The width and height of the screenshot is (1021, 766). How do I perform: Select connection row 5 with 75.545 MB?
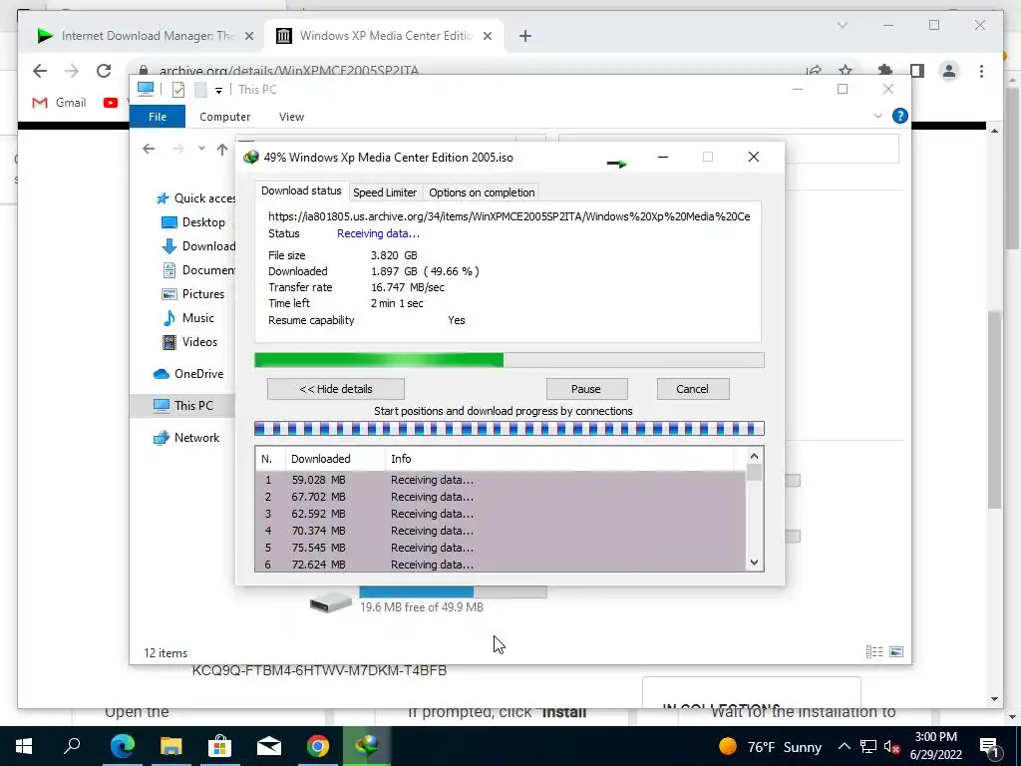coord(501,548)
